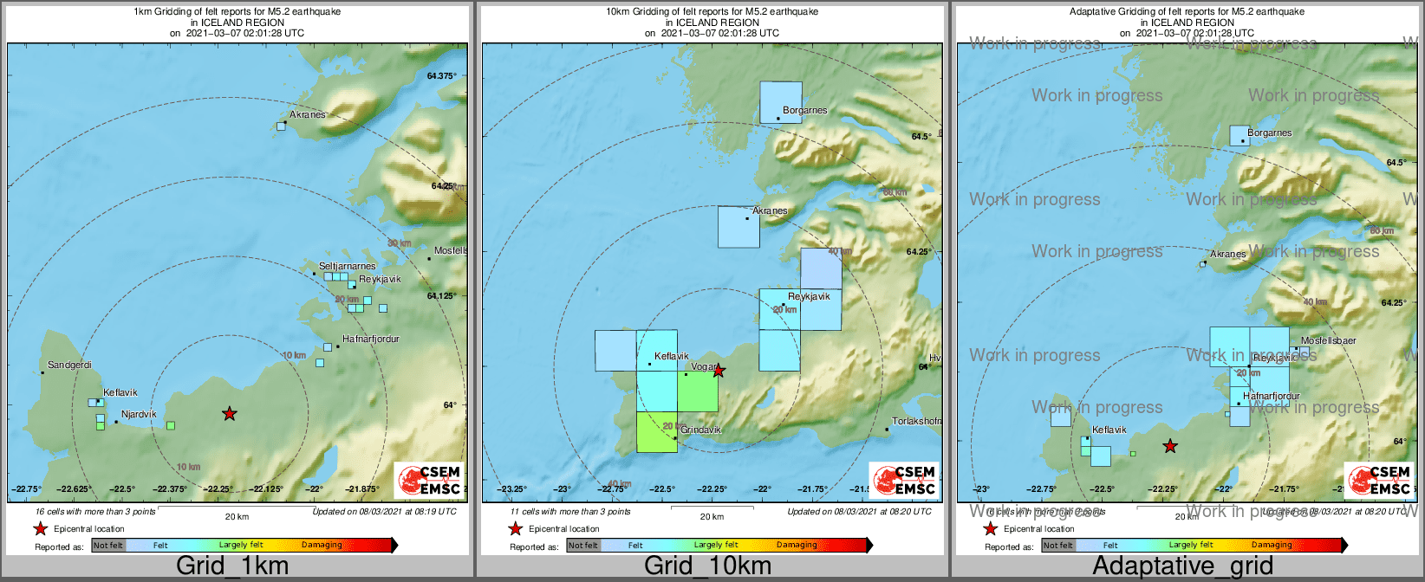The image size is (1425, 582).
Task: Click the 'Keflavik' label on the Grid_1km map
Action: pos(120,392)
